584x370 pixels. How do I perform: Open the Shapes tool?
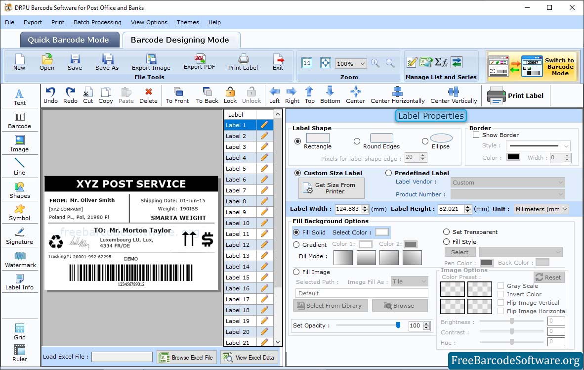19,190
